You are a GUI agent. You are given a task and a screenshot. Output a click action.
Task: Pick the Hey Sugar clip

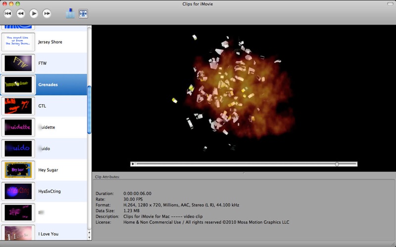tap(48, 170)
